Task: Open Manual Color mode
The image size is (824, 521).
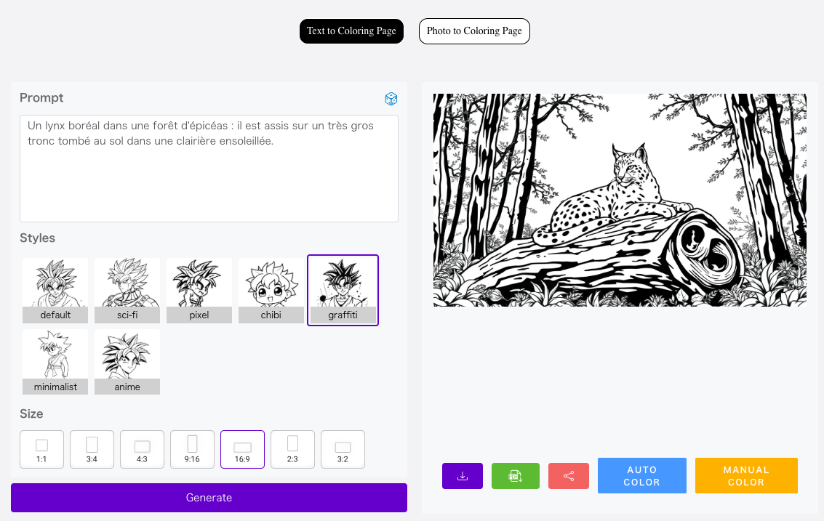Action: 746,476
